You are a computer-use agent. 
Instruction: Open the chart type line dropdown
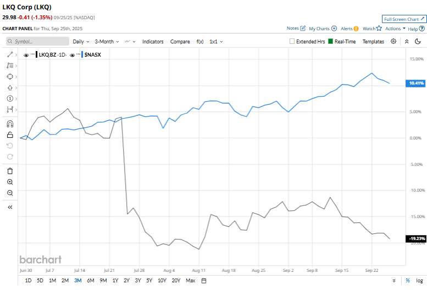point(130,42)
